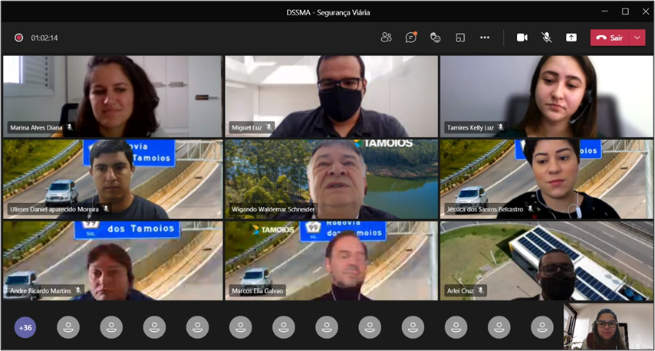The width and height of the screenshot is (655, 351).
Task: Click Sair to leave the meeting
Action: [611, 38]
